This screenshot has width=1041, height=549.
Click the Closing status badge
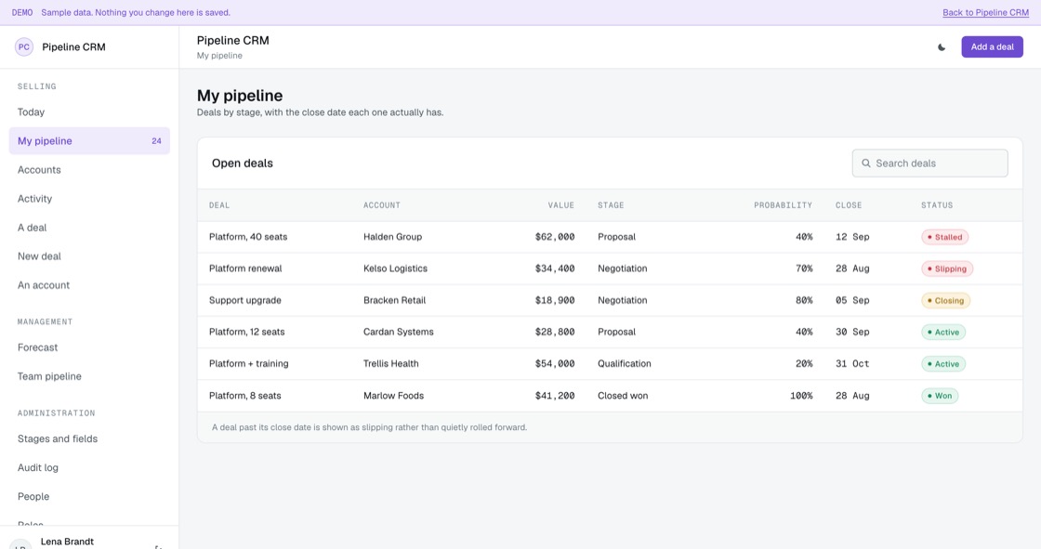[945, 301]
